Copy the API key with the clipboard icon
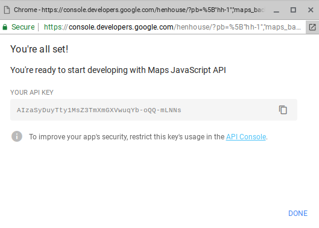The image size is (319, 228). pos(283,110)
